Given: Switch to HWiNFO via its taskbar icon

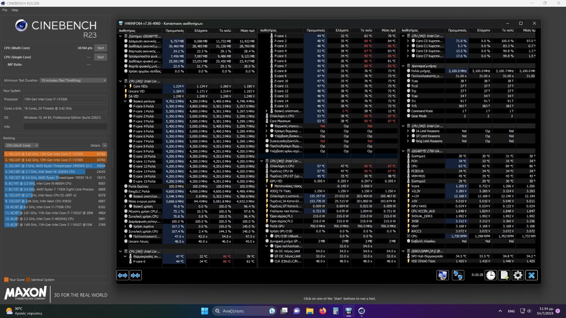Looking at the screenshot, I should (348, 311).
